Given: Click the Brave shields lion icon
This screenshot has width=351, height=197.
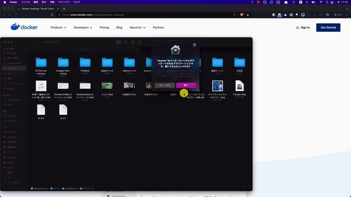Looking at the screenshot, I should (242, 15).
